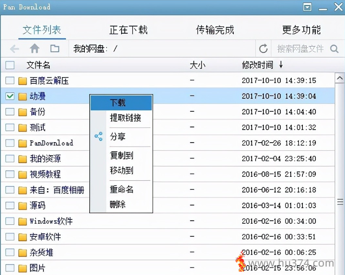Choose 下载 from the context menu
Screen dimensions: 345x275
[x=121, y=103]
